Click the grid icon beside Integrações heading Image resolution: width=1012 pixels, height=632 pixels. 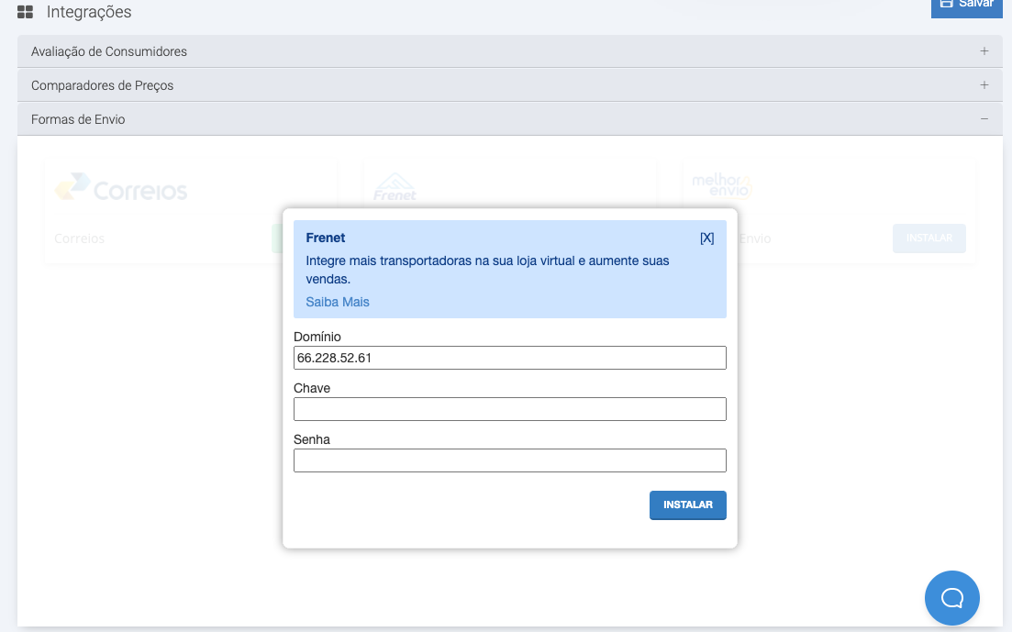26,13
